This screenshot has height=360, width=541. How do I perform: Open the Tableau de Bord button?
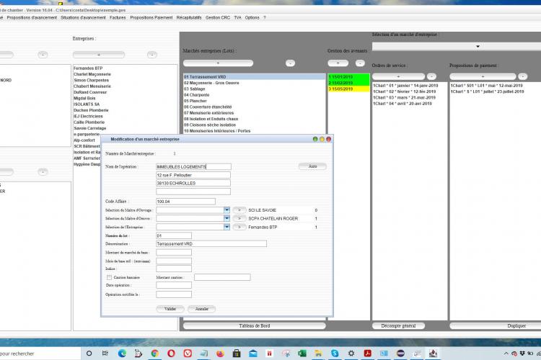255,325
